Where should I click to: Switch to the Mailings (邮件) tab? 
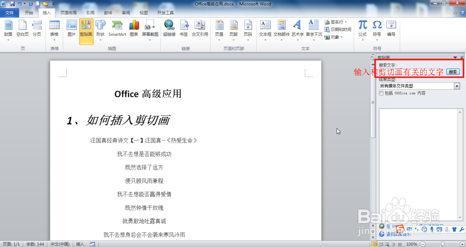pyautogui.click(x=108, y=13)
